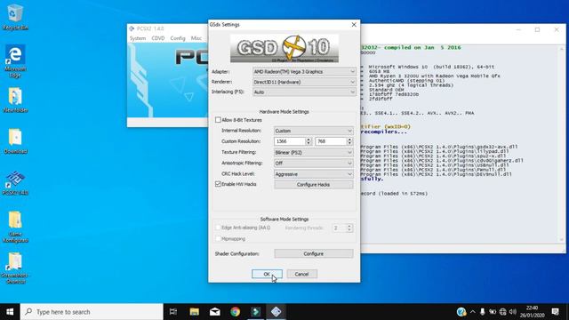Click the Cancel button

tap(301, 274)
